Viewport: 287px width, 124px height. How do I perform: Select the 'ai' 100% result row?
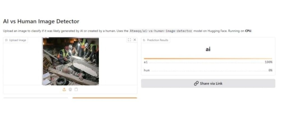click(x=208, y=62)
